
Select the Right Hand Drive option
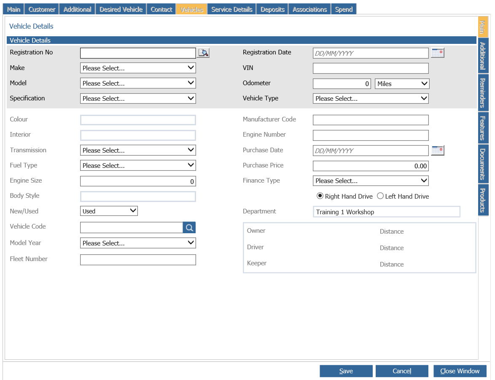(320, 196)
